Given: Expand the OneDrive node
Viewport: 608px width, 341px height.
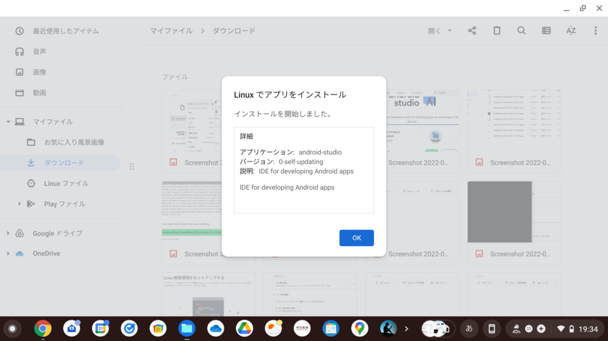Looking at the screenshot, I should [8, 253].
